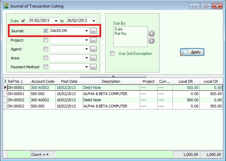Click the Apply button

[x=192, y=52]
